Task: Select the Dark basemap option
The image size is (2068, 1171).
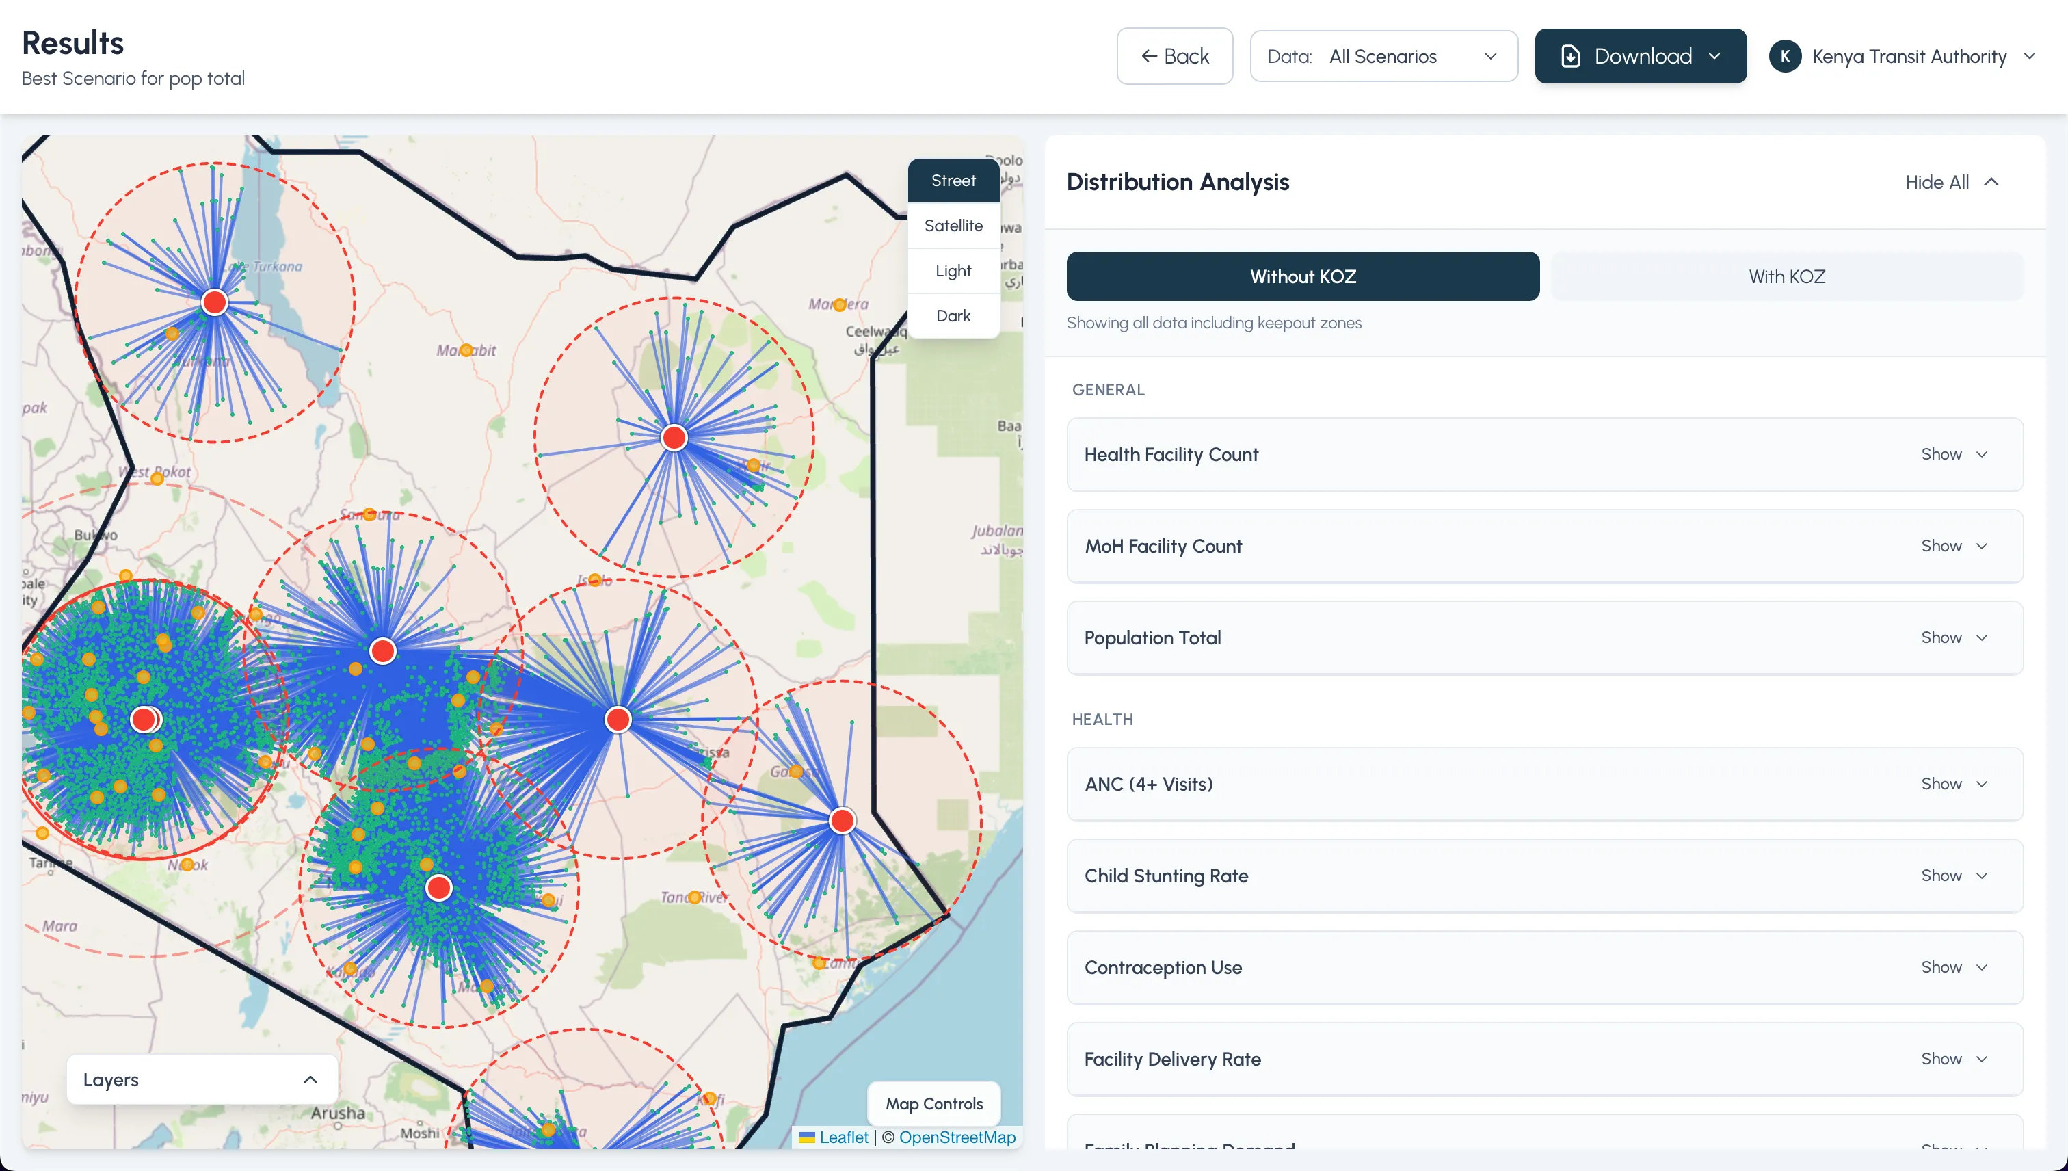Action: tap(953, 316)
